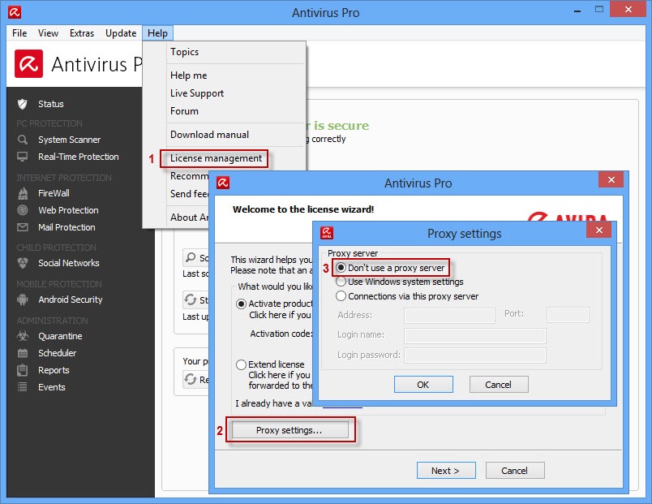The height and width of the screenshot is (504, 652).
Task: Open Web Protection in the sidebar
Action: (x=69, y=210)
